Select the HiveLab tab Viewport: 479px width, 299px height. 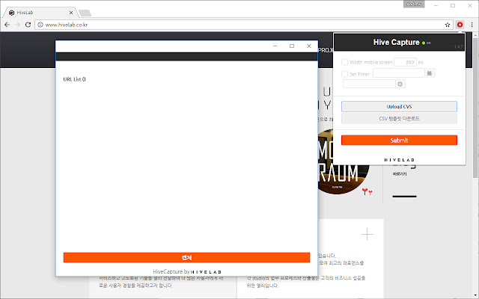(40, 13)
